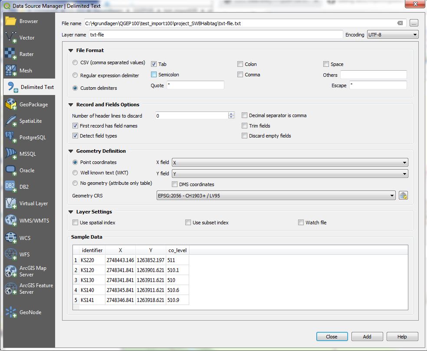Click the Delimited Text comma icon
The image size is (427, 351).
[12, 87]
